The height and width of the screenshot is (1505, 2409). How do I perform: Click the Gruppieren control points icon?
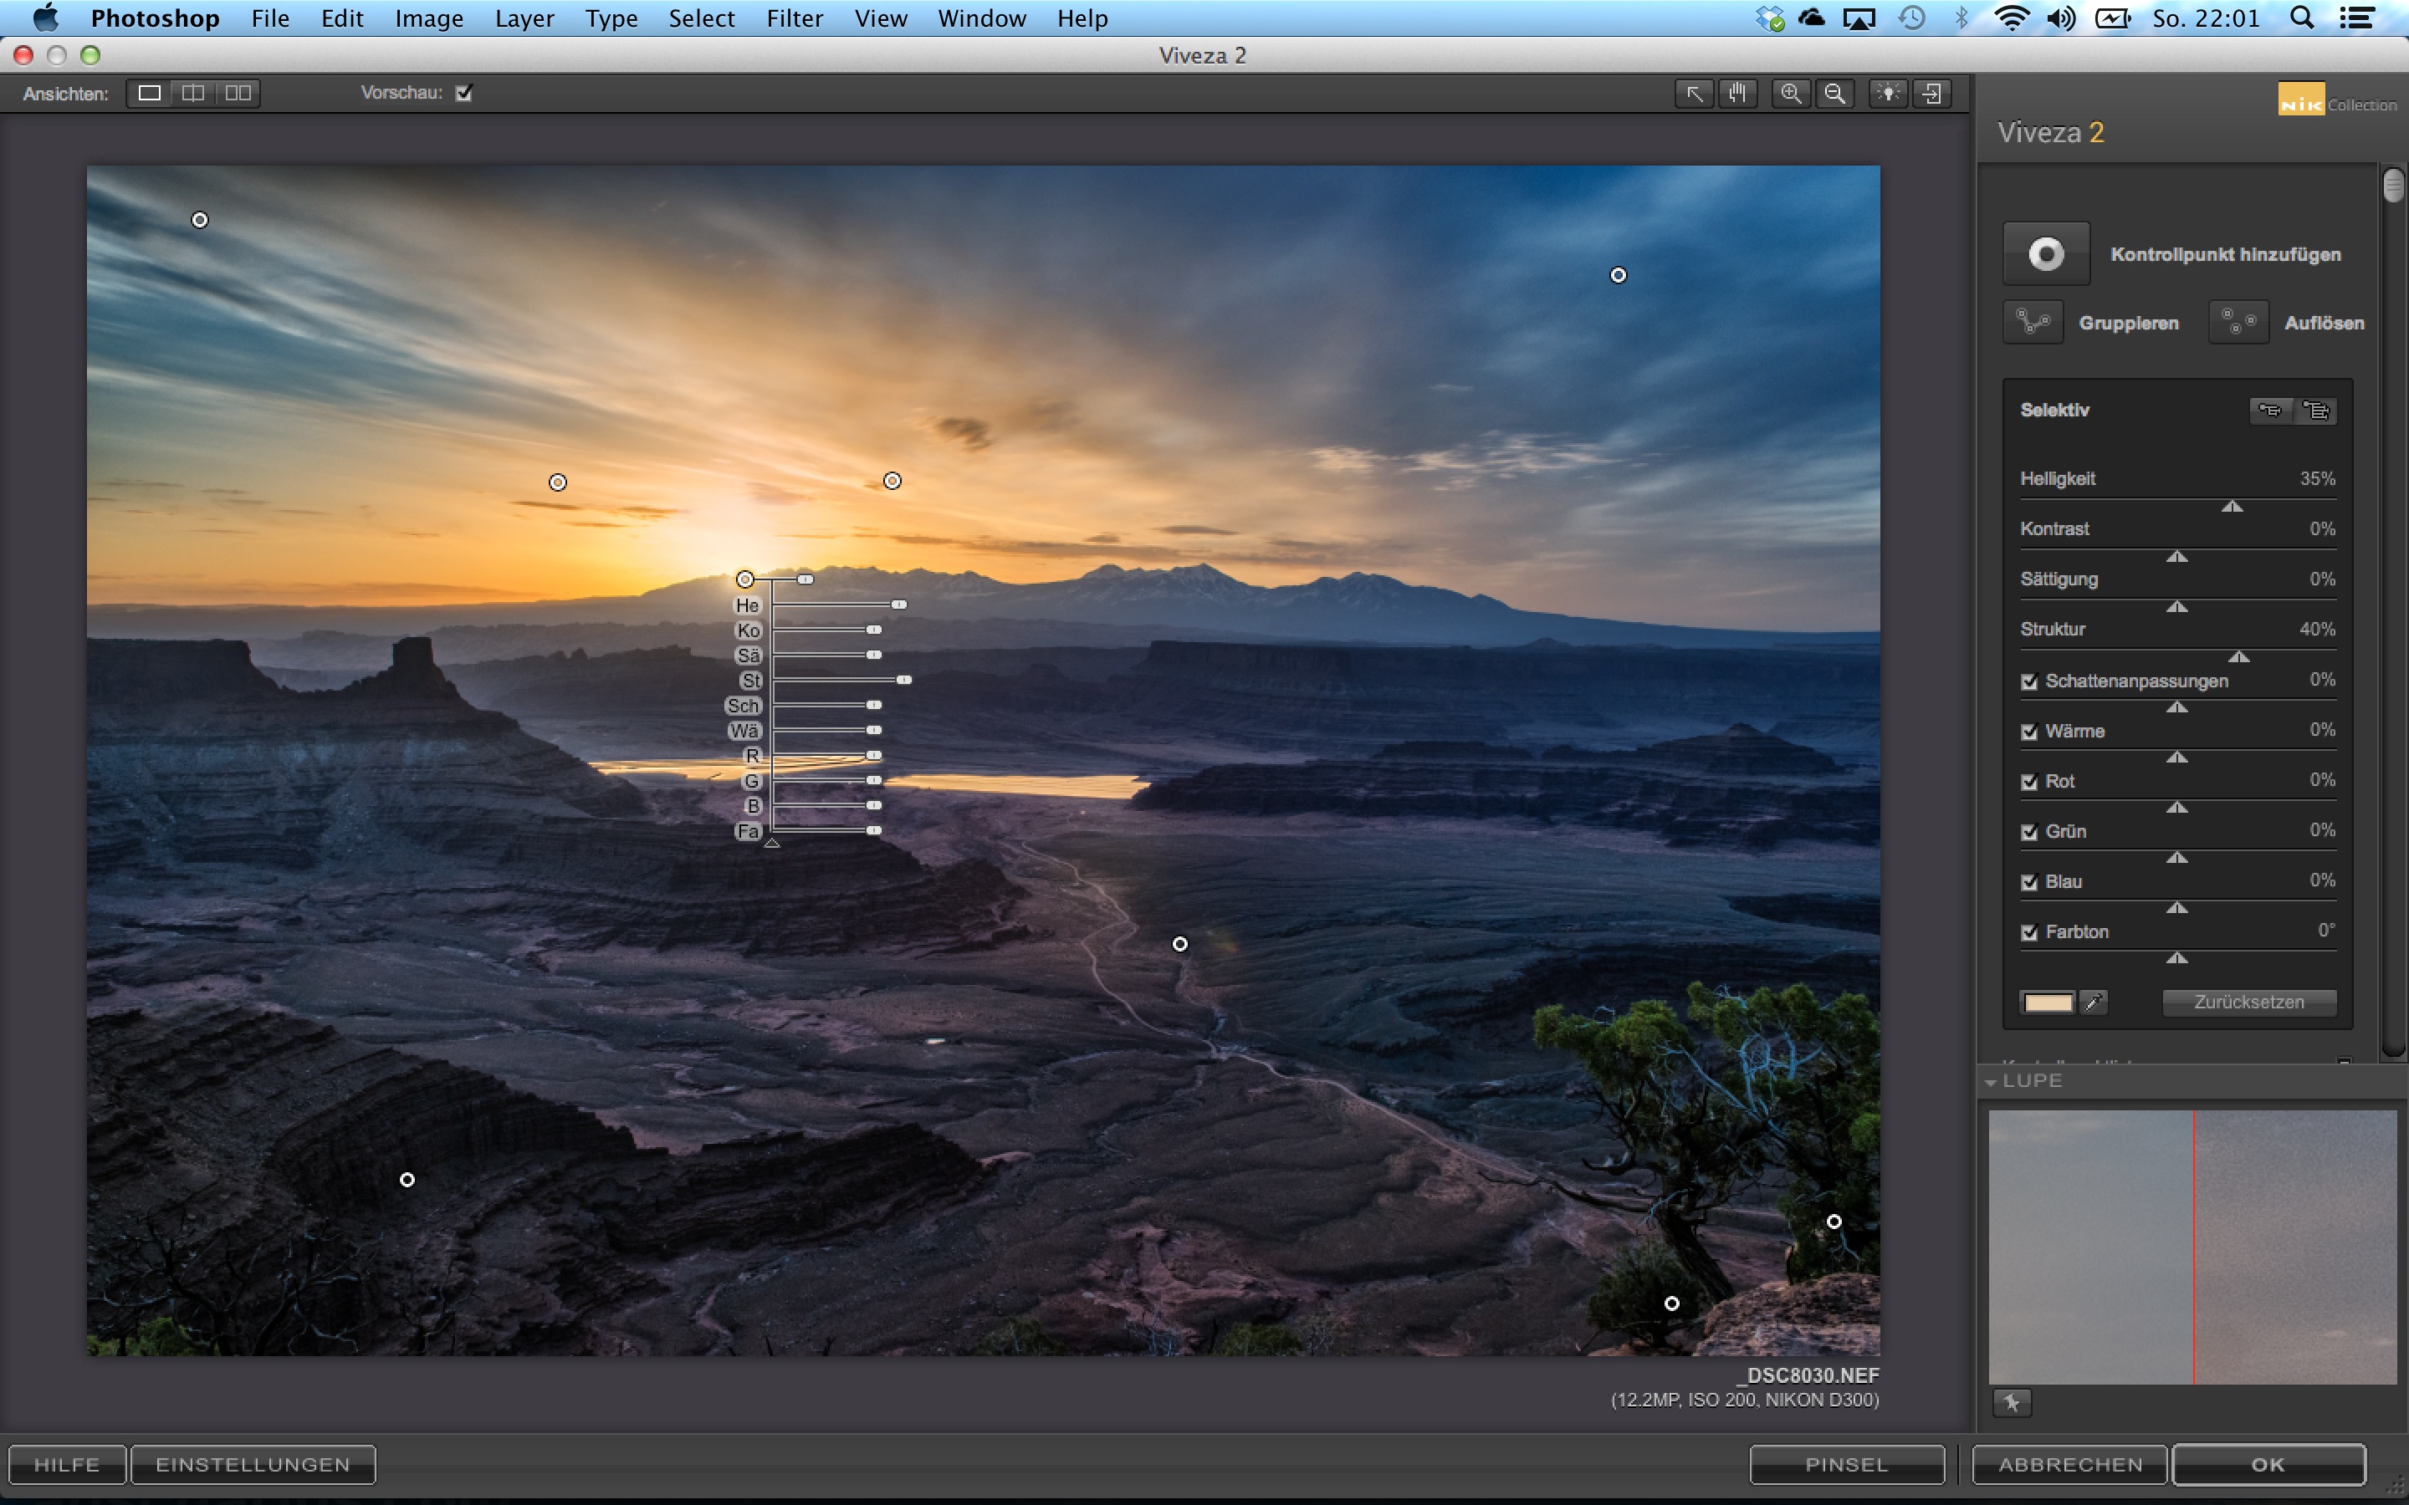(x=2033, y=323)
